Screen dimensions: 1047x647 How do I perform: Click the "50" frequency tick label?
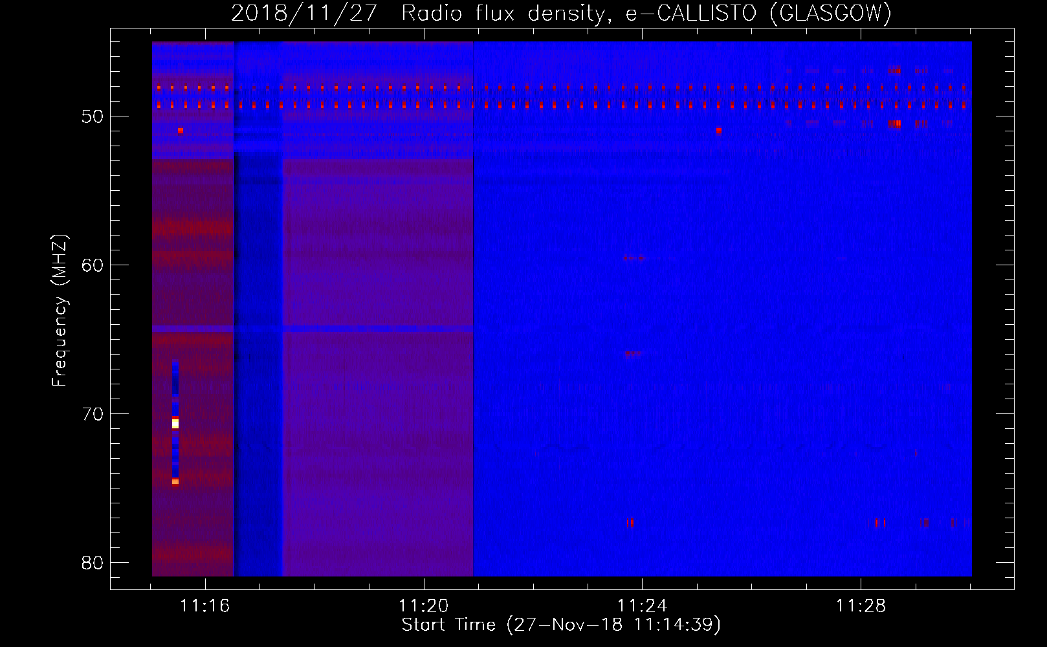pyautogui.click(x=93, y=116)
